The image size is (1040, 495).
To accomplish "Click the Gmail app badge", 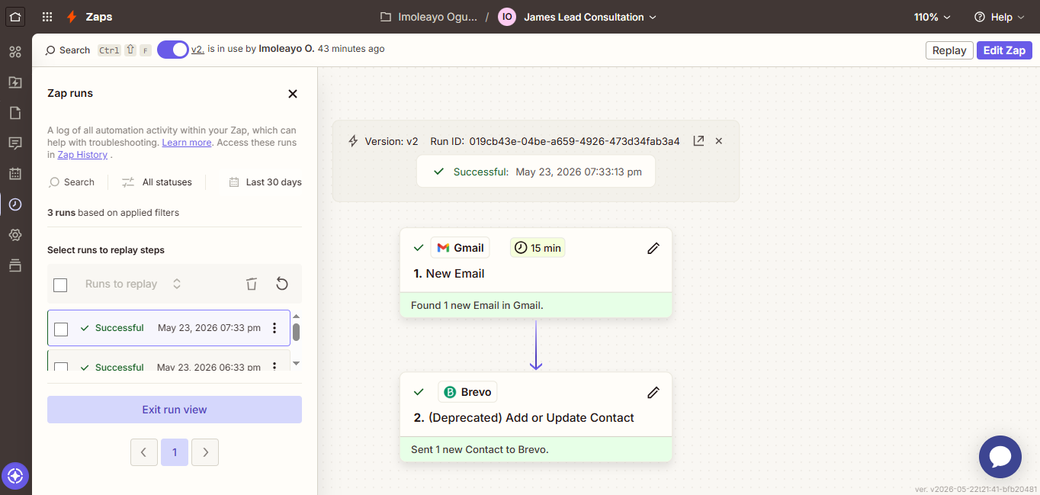I will pos(460,248).
